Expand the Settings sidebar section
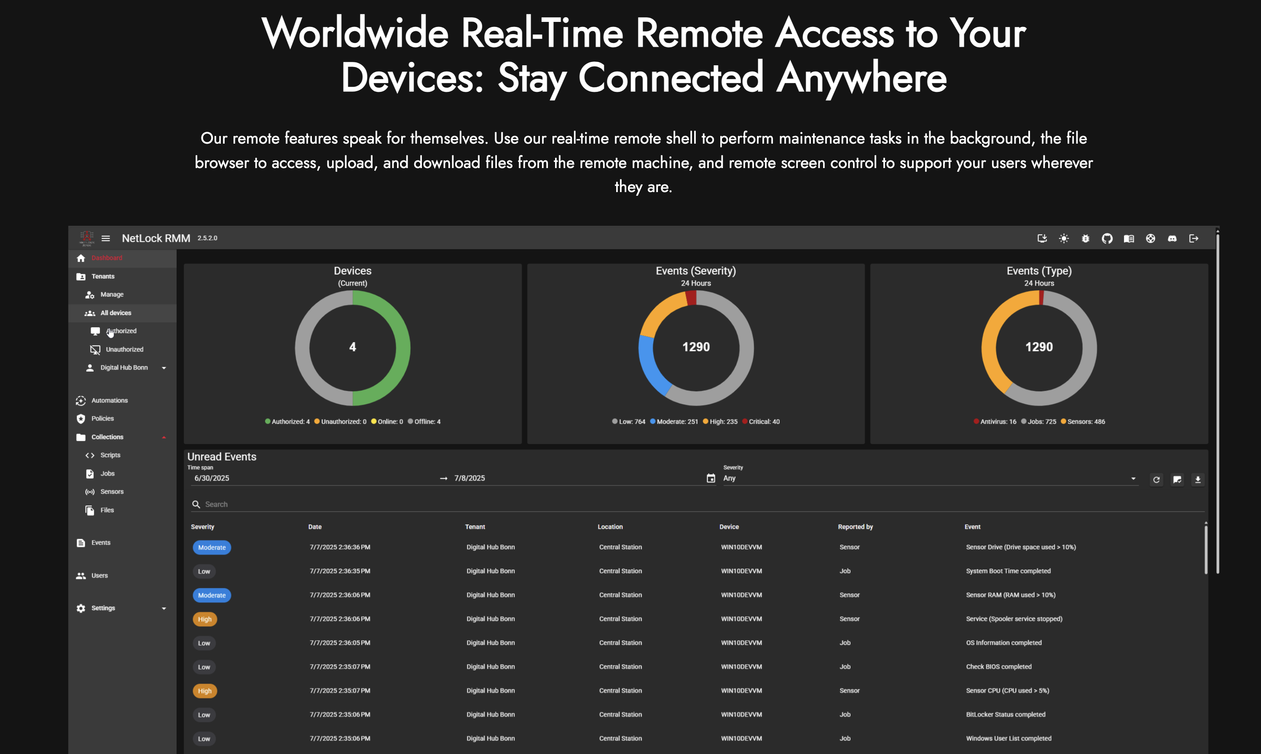Image resolution: width=1261 pixels, height=754 pixels. click(x=164, y=608)
